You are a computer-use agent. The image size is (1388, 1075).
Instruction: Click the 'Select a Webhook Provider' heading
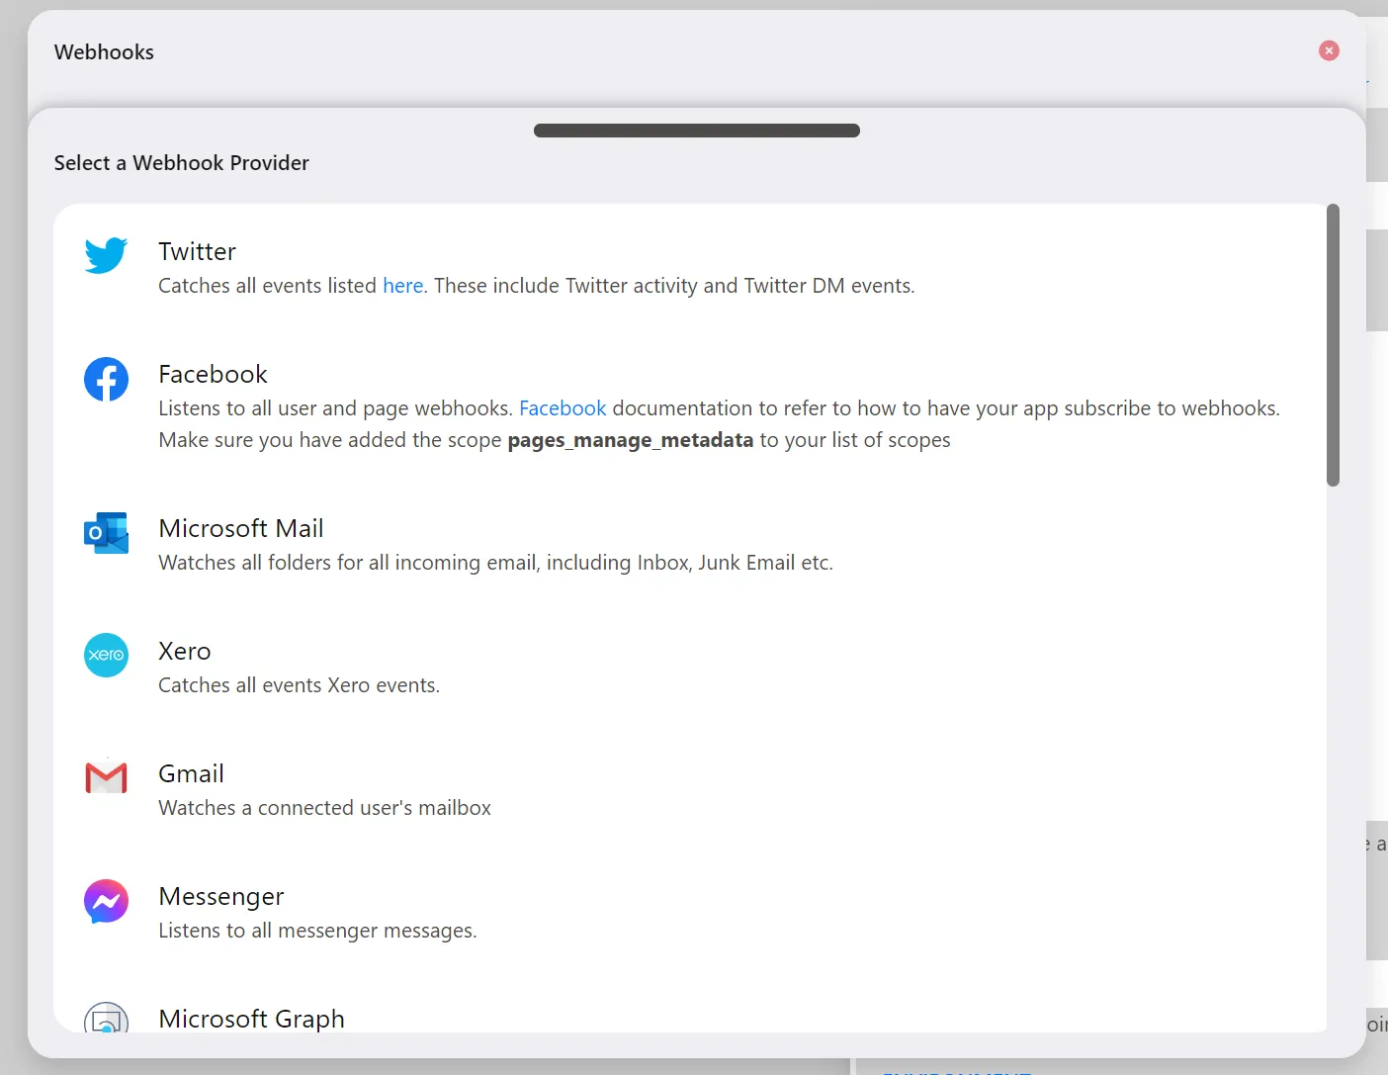pyautogui.click(x=182, y=163)
